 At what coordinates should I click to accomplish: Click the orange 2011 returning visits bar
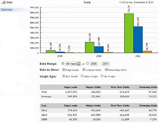click(x=147, y=52)
